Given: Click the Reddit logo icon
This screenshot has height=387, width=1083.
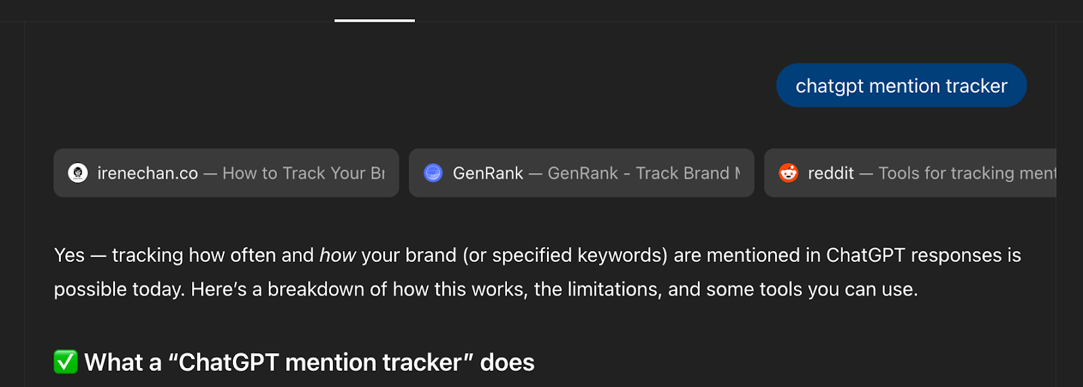Looking at the screenshot, I should pos(789,173).
